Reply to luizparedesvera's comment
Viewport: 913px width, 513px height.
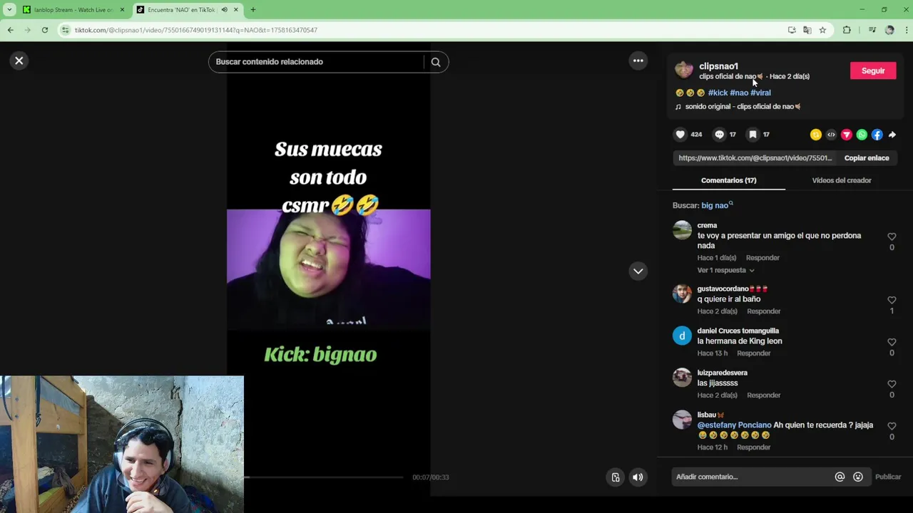click(x=763, y=395)
